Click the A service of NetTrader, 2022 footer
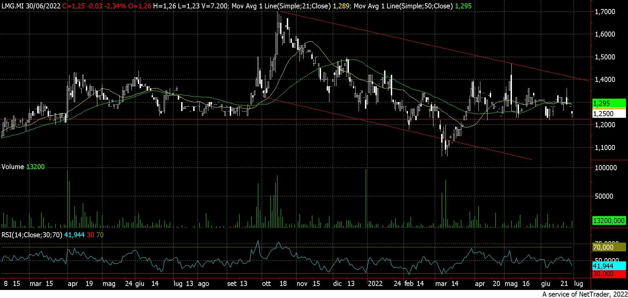The image size is (628, 298). (x=585, y=294)
